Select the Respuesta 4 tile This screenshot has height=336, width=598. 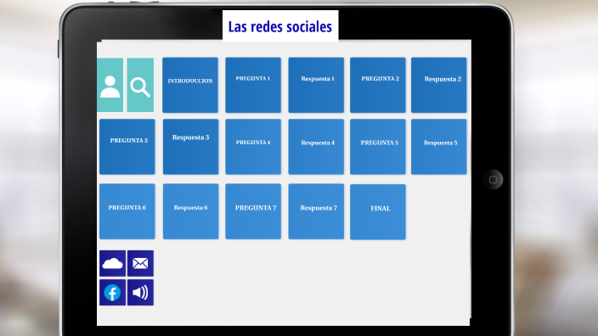point(316,147)
